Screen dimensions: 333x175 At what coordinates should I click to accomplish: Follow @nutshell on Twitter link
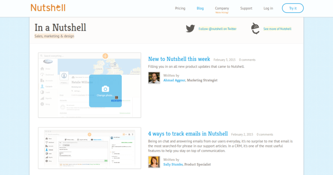(217, 29)
